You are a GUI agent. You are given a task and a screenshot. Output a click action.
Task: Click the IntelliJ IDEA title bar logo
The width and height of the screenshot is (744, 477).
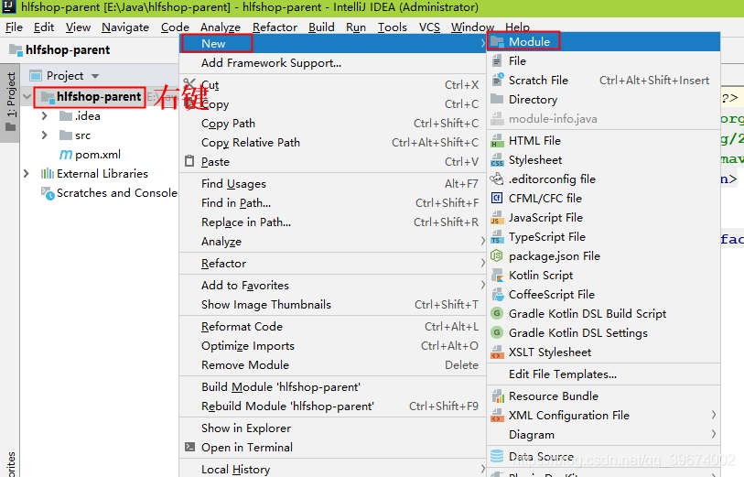9,6
